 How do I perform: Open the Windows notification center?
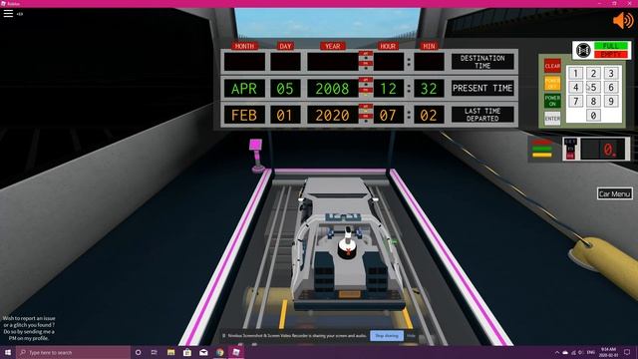[627, 352]
